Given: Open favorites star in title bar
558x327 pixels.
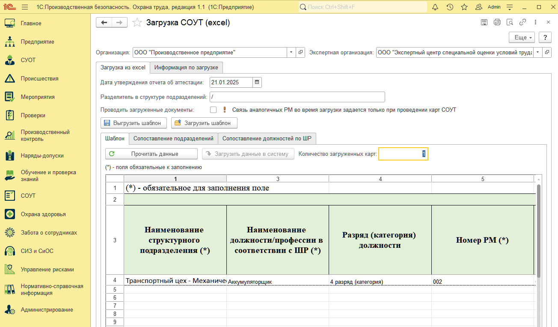Looking at the screenshot, I should pyautogui.click(x=464, y=7).
